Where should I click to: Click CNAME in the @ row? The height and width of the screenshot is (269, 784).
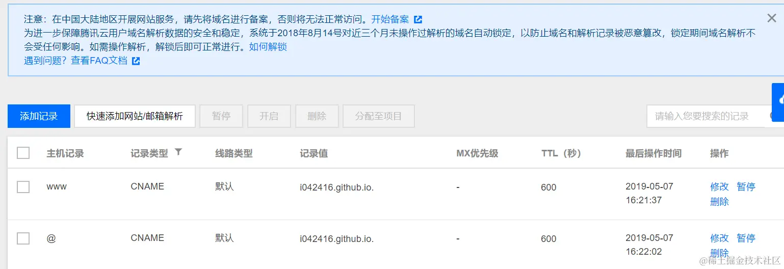point(147,238)
